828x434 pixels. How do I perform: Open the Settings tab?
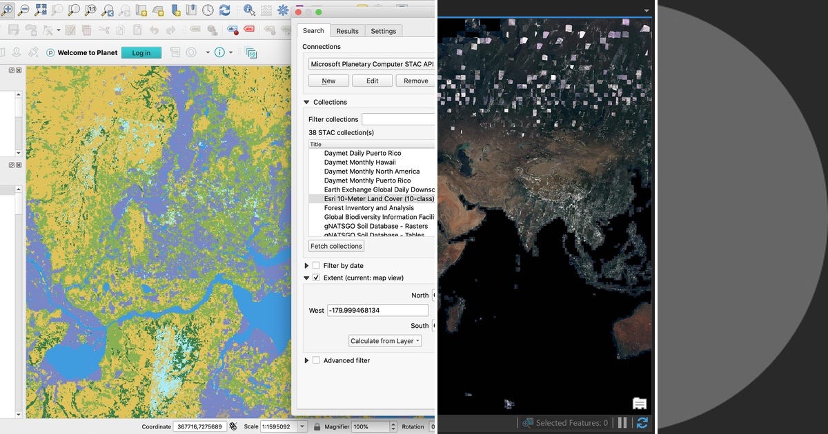click(x=383, y=30)
